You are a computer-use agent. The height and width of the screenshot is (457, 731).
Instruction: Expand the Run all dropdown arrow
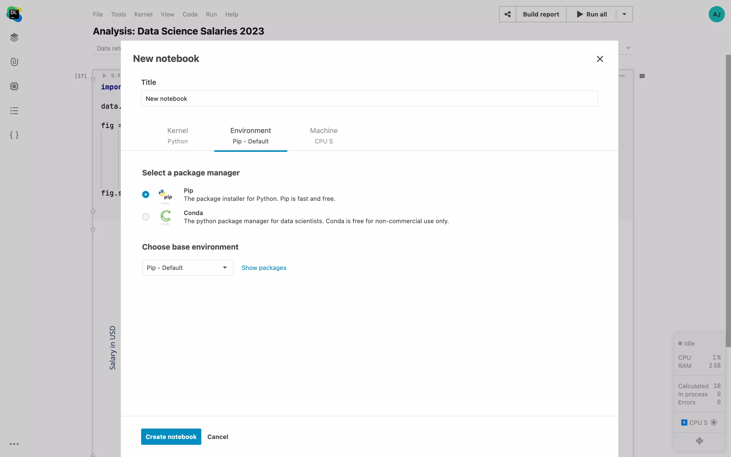(624, 14)
